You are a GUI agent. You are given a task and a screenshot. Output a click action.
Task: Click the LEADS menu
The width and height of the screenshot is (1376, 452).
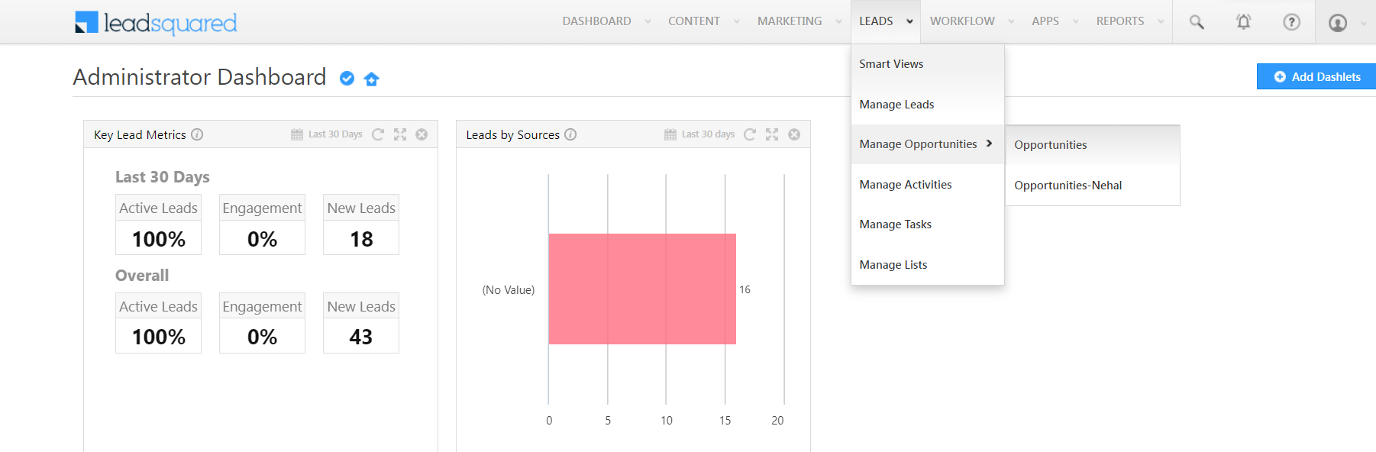pos(876,21)
